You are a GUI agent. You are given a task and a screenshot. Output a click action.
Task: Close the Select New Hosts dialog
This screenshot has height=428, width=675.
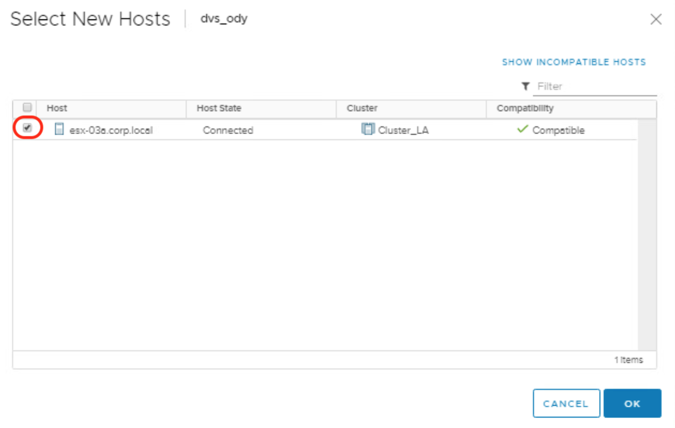(x=656, y=19)
